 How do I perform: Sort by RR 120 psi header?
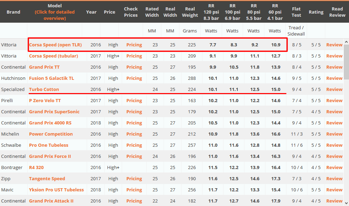[211, 12]
